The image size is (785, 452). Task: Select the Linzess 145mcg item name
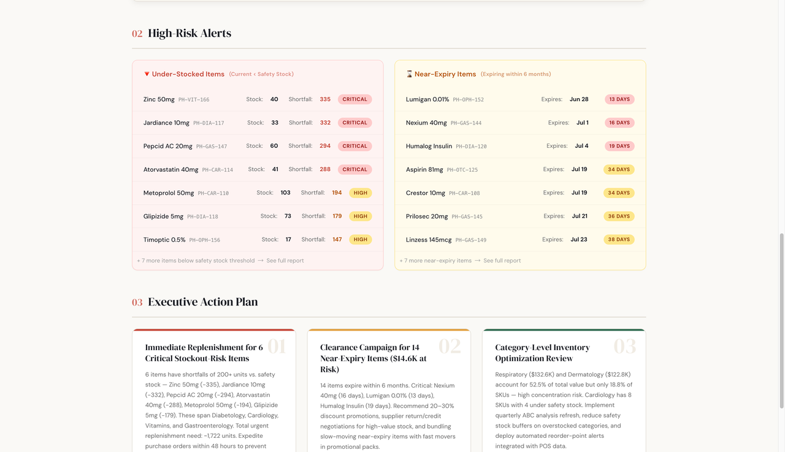coord(428,239)
